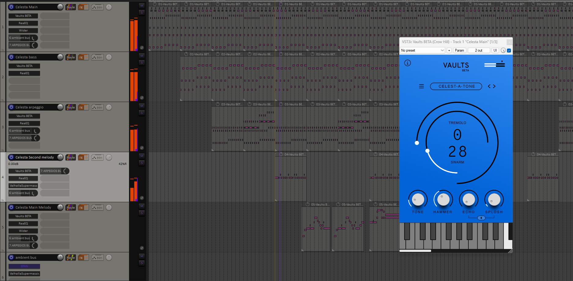Mute the Celesta Main track
Viewport: 573px width, 281px height.
click(x=142, y=6)
